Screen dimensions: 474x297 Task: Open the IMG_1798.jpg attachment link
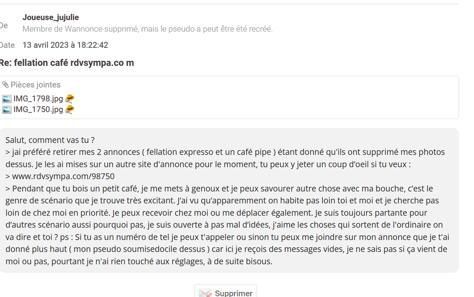(x=38, y=99)
